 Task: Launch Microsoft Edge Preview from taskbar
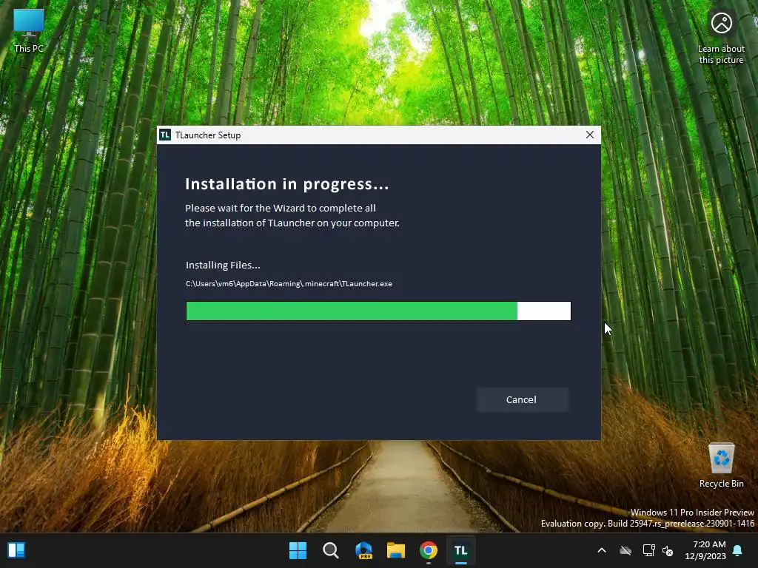tap(363, 550)
